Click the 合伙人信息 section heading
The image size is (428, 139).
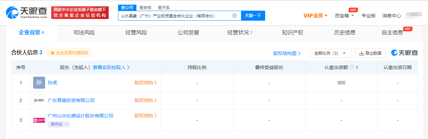[27, 53]
